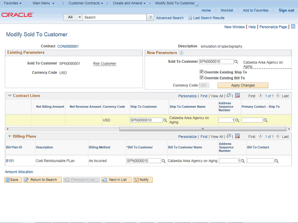Open Advanced Search
The width and height of the screenshot is (298, 223).
(169, 18)
